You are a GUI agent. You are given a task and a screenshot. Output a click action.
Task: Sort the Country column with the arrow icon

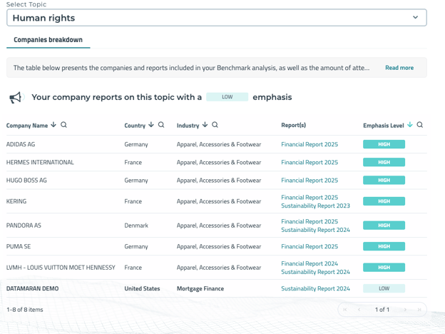151,125
